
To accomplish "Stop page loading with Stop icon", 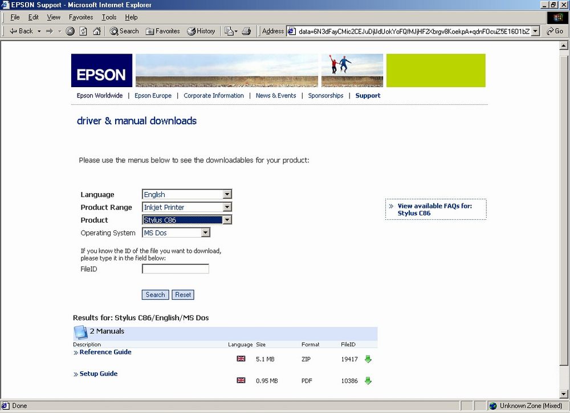I will (x=70, y=31).
